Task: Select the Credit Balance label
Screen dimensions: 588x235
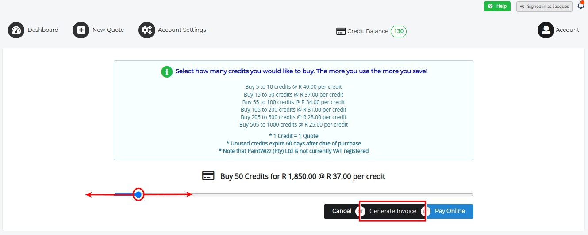Action: coord(368,31)
